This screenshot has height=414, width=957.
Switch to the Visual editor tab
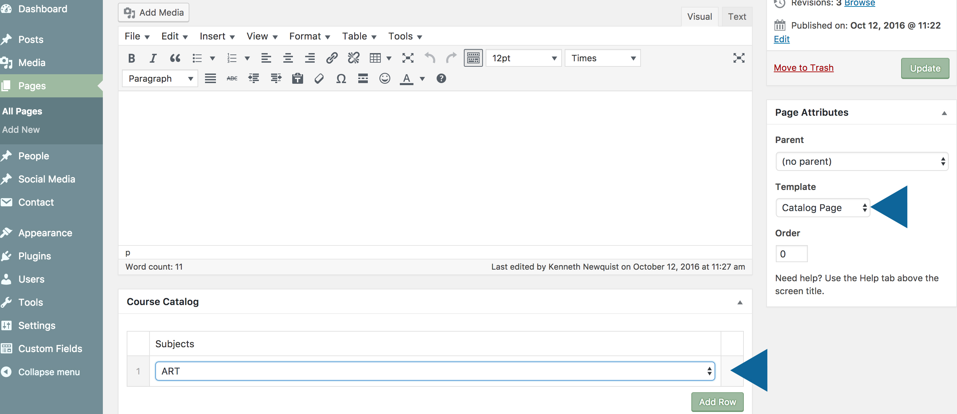(x=699, y=17)
